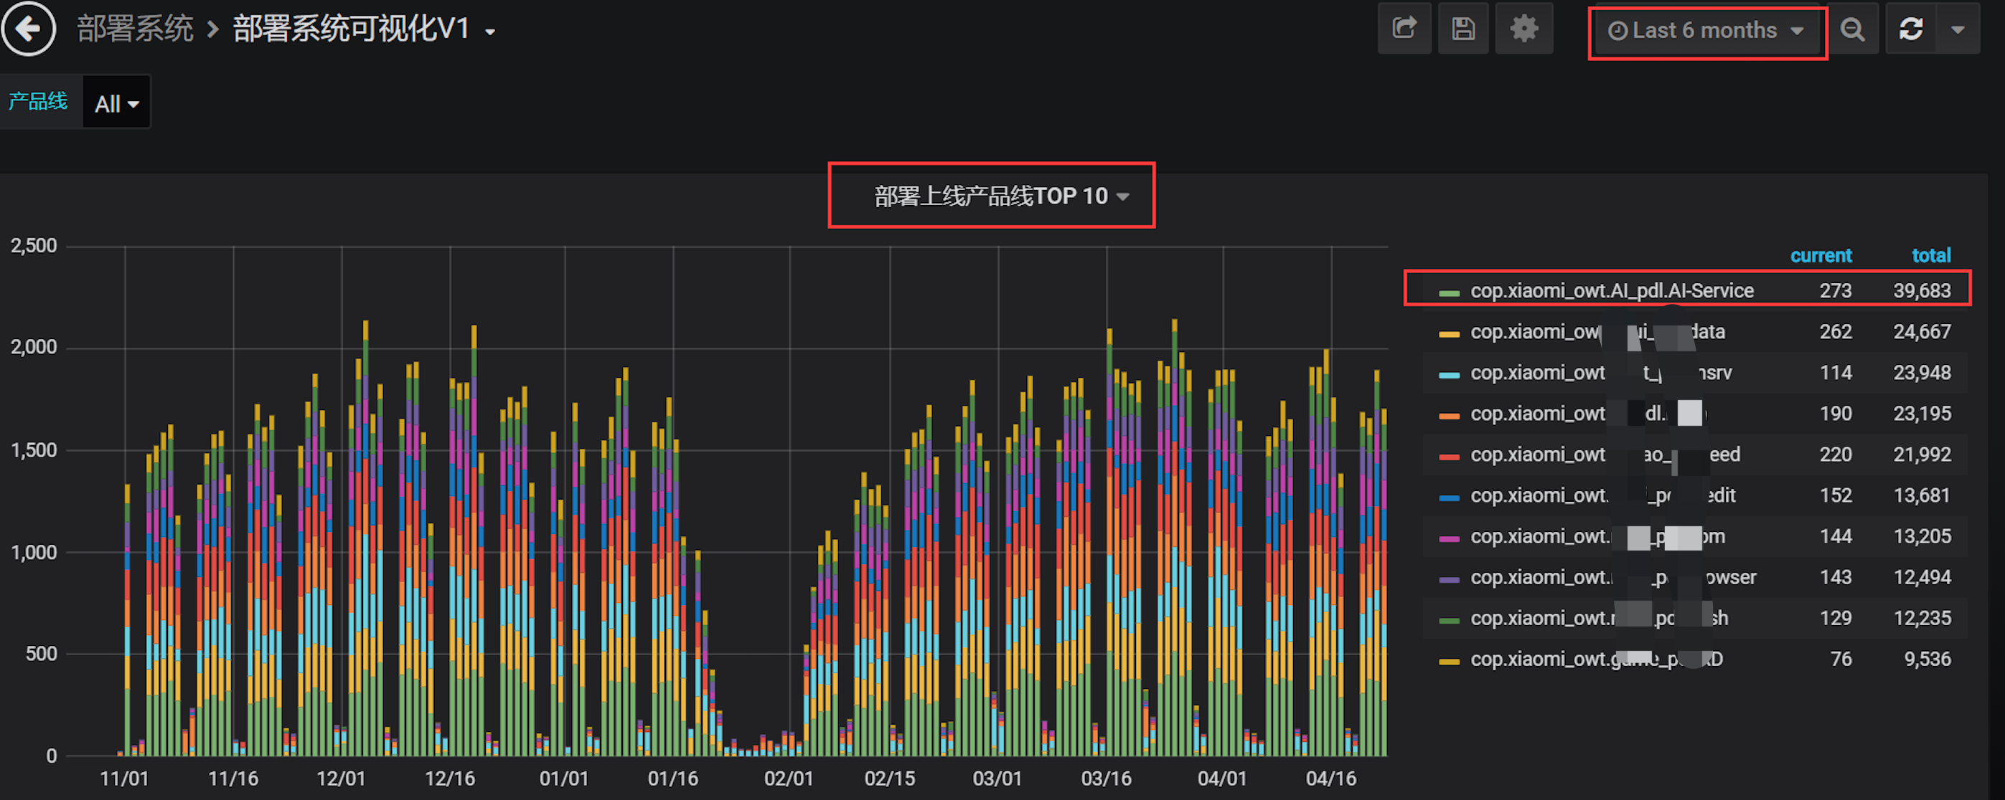Sort legend by the current column
The width and height of the screenshot is (2005, 800).
click(x=1821, y=255)
